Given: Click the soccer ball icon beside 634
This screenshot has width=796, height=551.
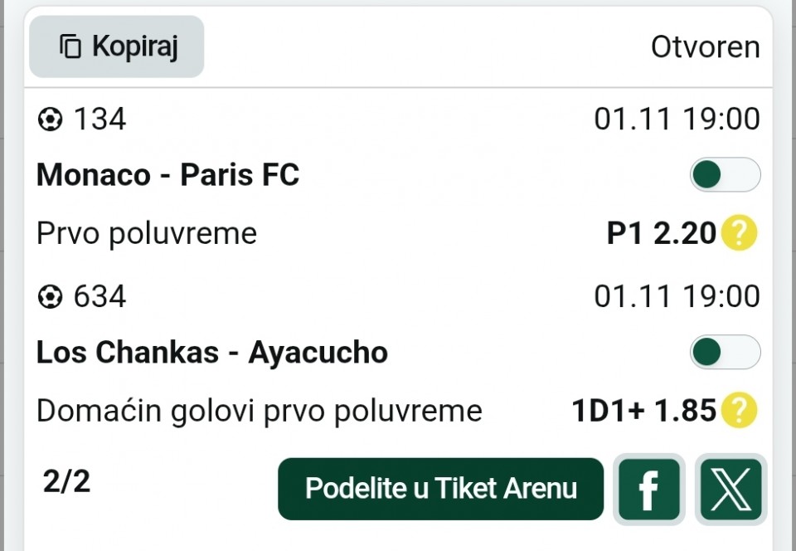Looking at the screenshot, I should [x=51, y=297].
